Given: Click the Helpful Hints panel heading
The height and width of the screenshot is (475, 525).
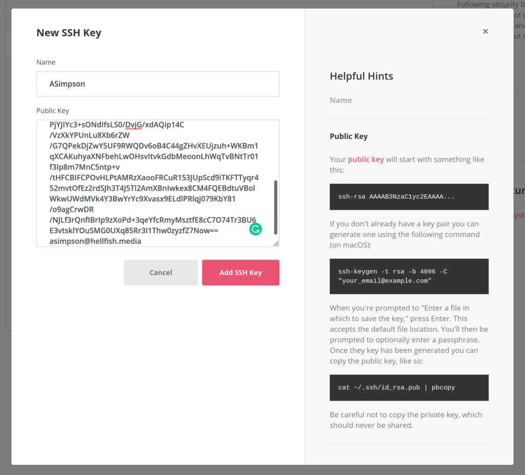Looking at the screenshot, I should click(361, 76).
